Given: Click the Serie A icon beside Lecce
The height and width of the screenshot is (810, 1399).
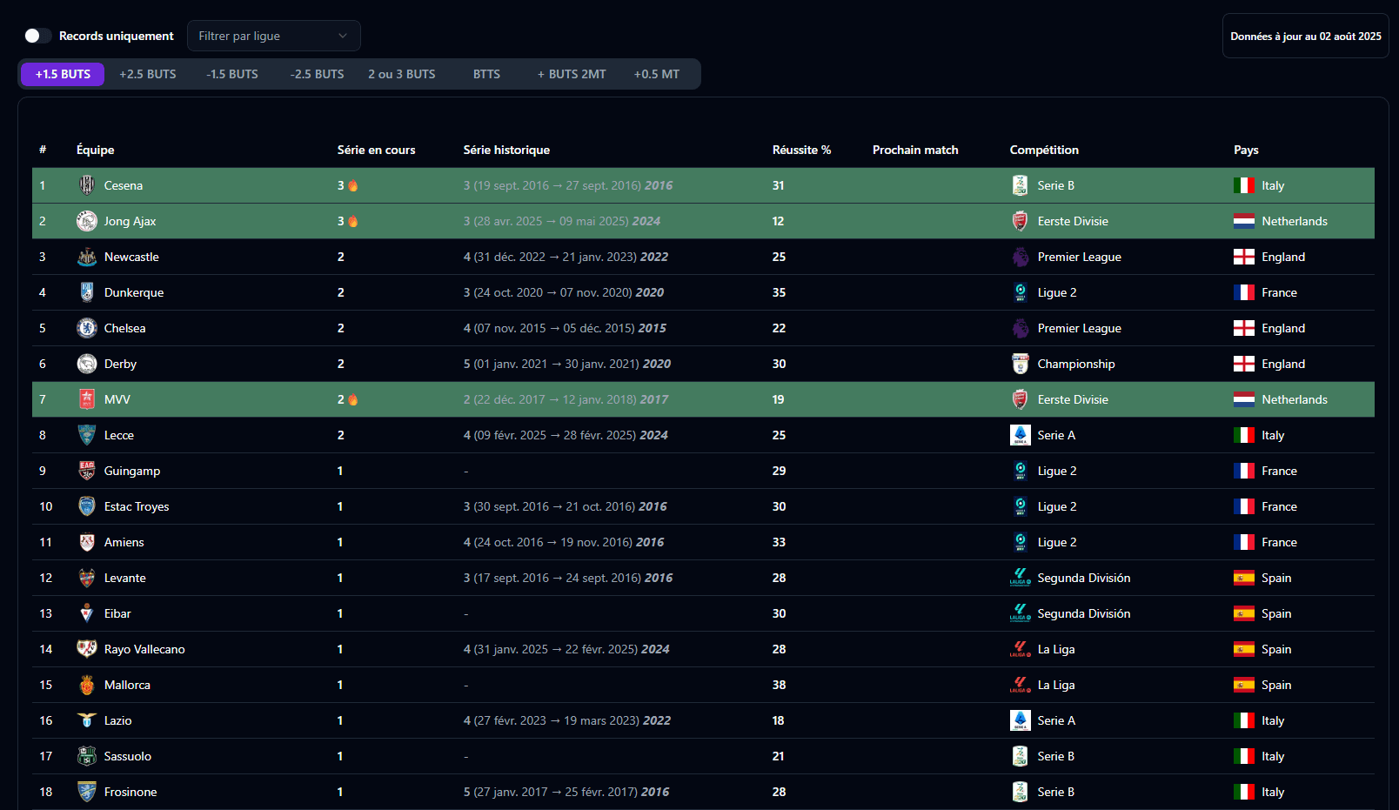Looking at the screenshot, I should [1020, 435].
